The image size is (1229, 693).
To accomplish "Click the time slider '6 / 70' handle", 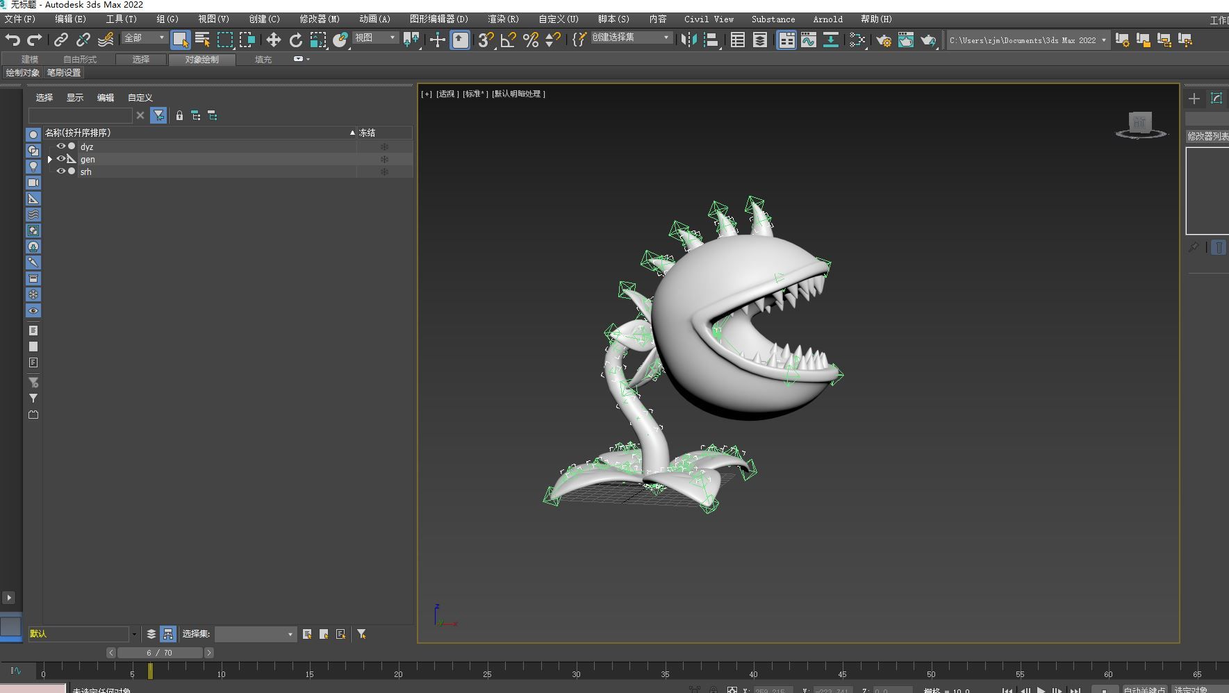I will [x=160, y=653].
